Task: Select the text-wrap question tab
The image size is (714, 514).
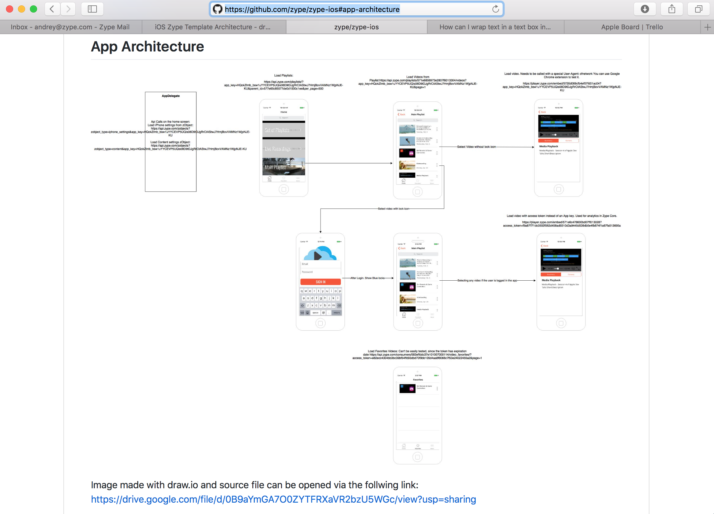Action: click(x=495, y=27)
